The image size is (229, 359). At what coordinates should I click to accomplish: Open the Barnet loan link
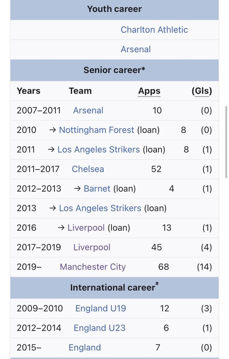click(x=97, y=189)
